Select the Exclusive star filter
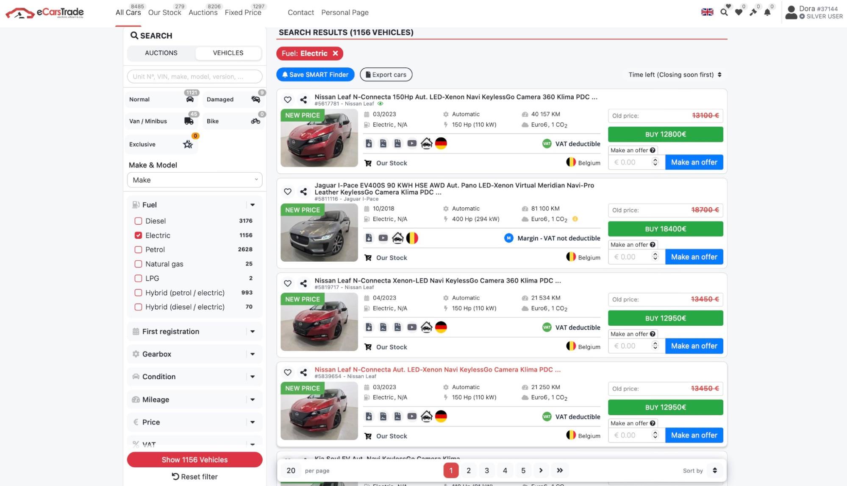The height and width of the screenshot is (486, 847). 162,144
